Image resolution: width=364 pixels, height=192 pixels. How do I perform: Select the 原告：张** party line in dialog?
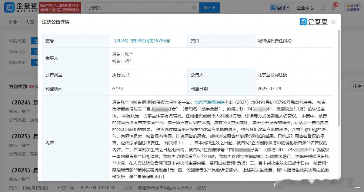click(123, 54)
